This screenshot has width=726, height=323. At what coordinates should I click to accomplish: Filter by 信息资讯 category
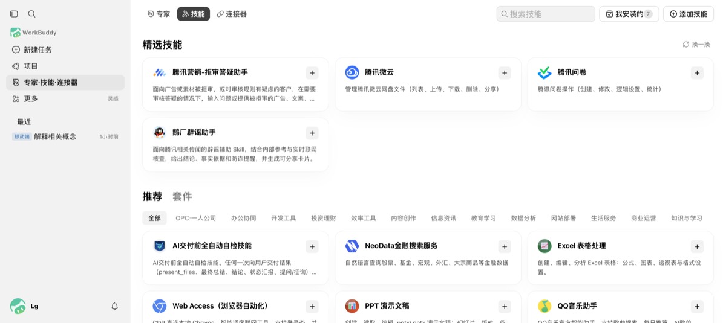443,218
